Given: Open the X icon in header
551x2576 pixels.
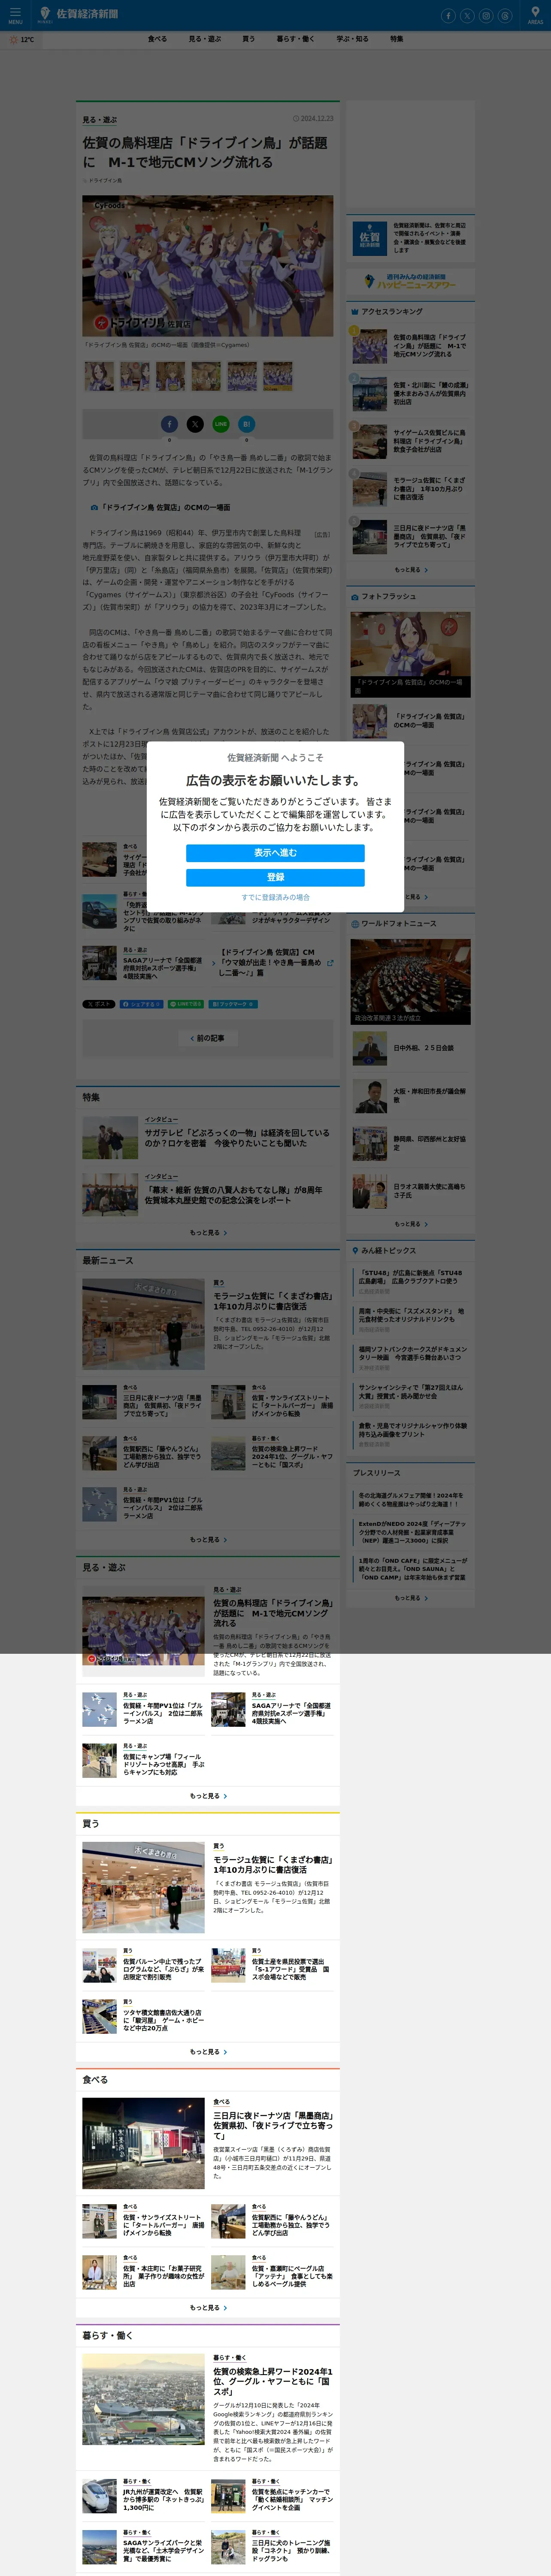Looking at the screenshot, I should 467,15.
